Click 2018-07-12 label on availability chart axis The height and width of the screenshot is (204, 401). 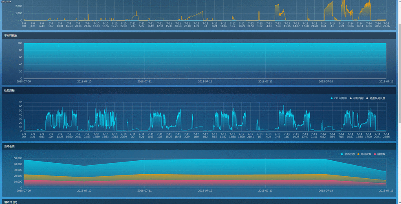tap(205, 82)
